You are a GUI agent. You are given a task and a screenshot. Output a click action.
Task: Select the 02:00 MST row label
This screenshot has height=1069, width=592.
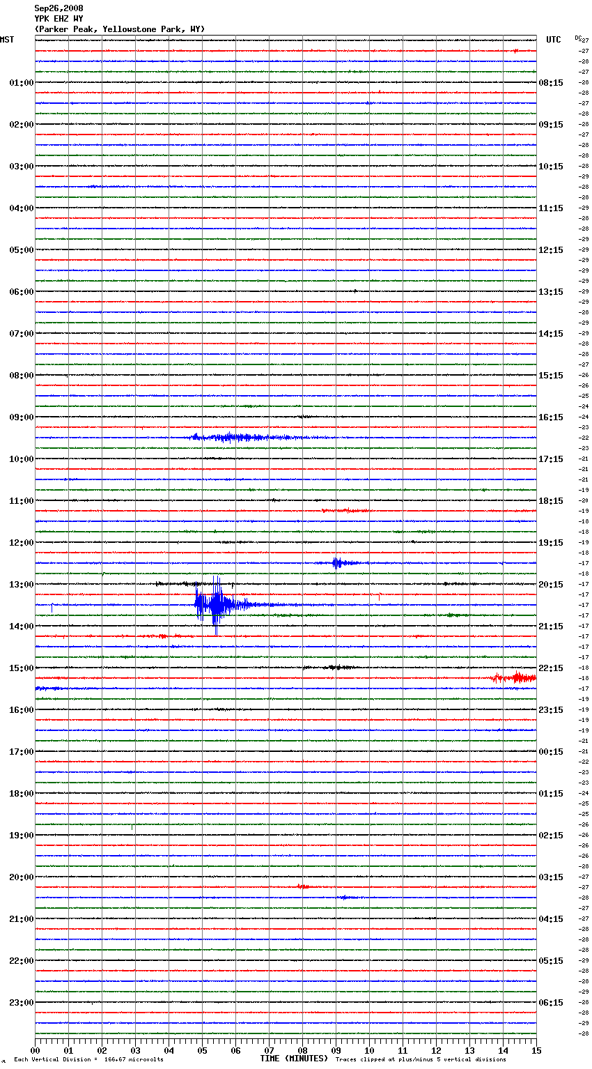(x=22, y=125)
